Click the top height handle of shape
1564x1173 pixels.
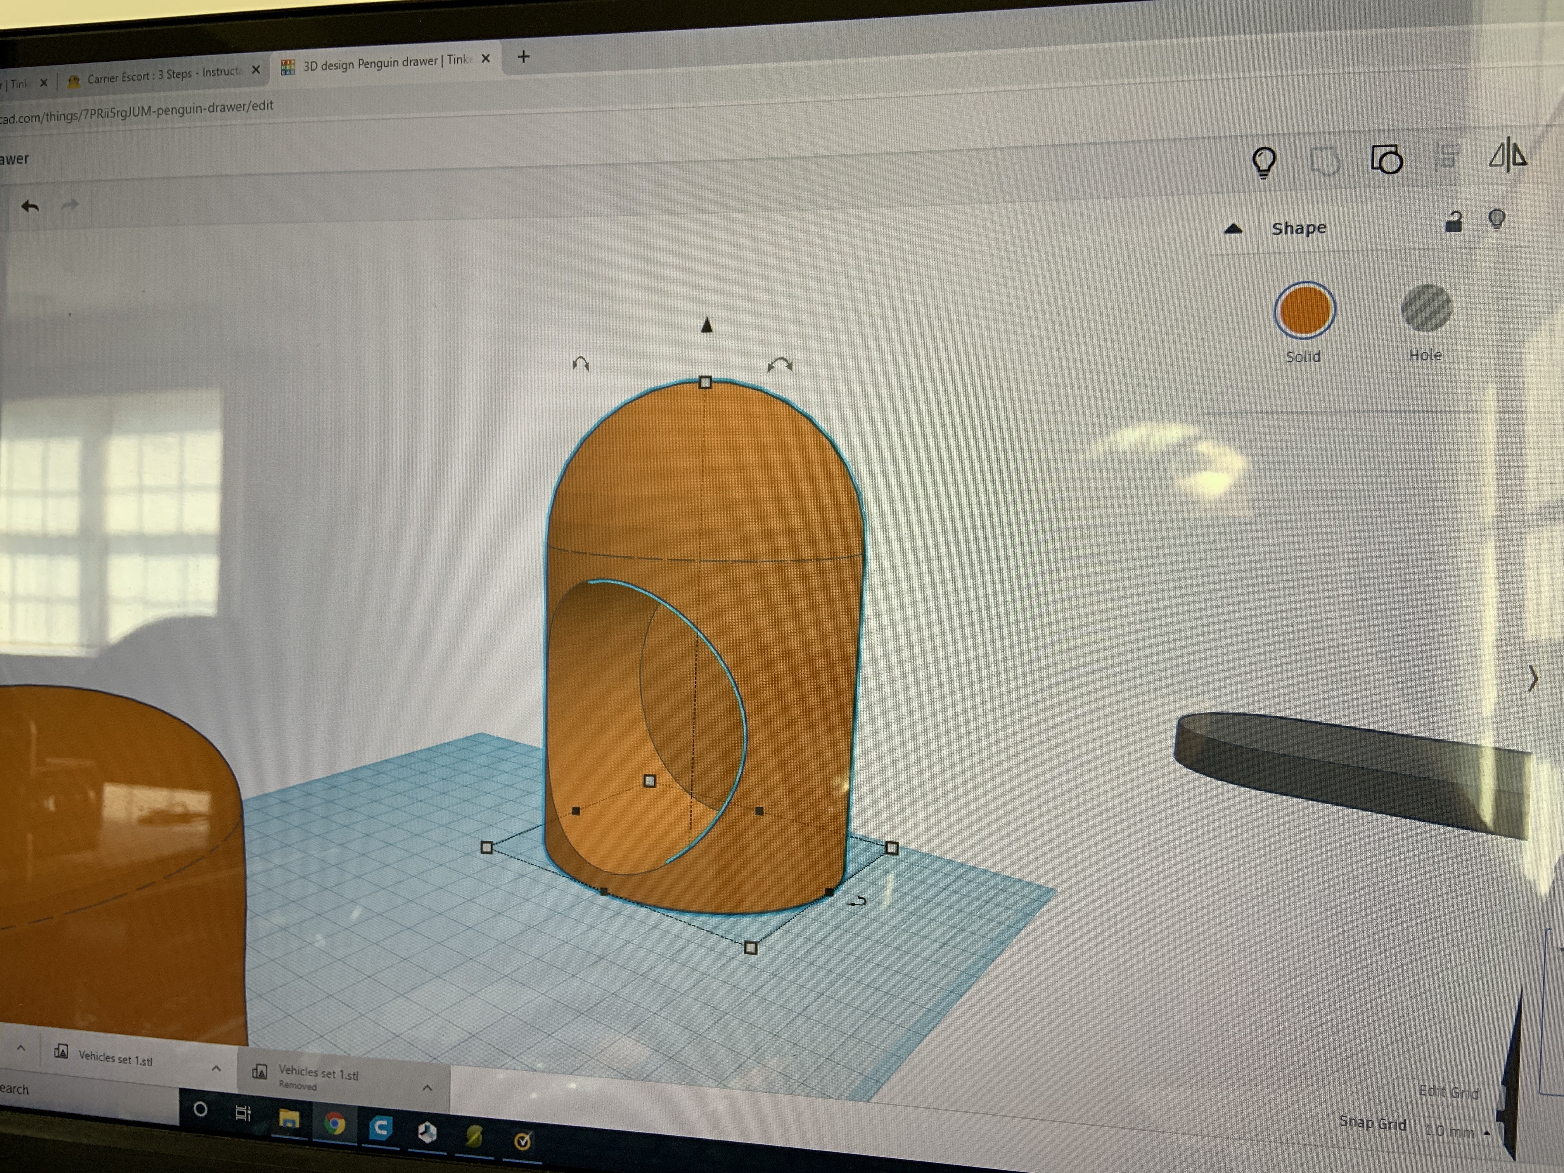(x=705, y=382)
